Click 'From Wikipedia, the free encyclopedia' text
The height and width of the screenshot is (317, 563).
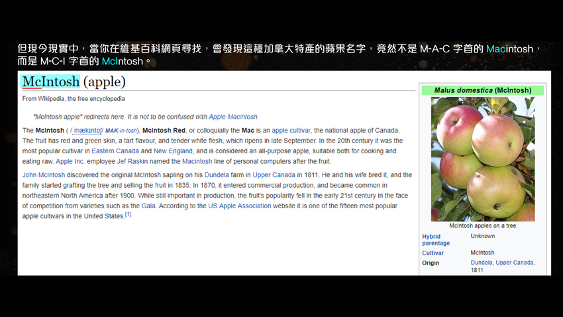click(74, 99)
